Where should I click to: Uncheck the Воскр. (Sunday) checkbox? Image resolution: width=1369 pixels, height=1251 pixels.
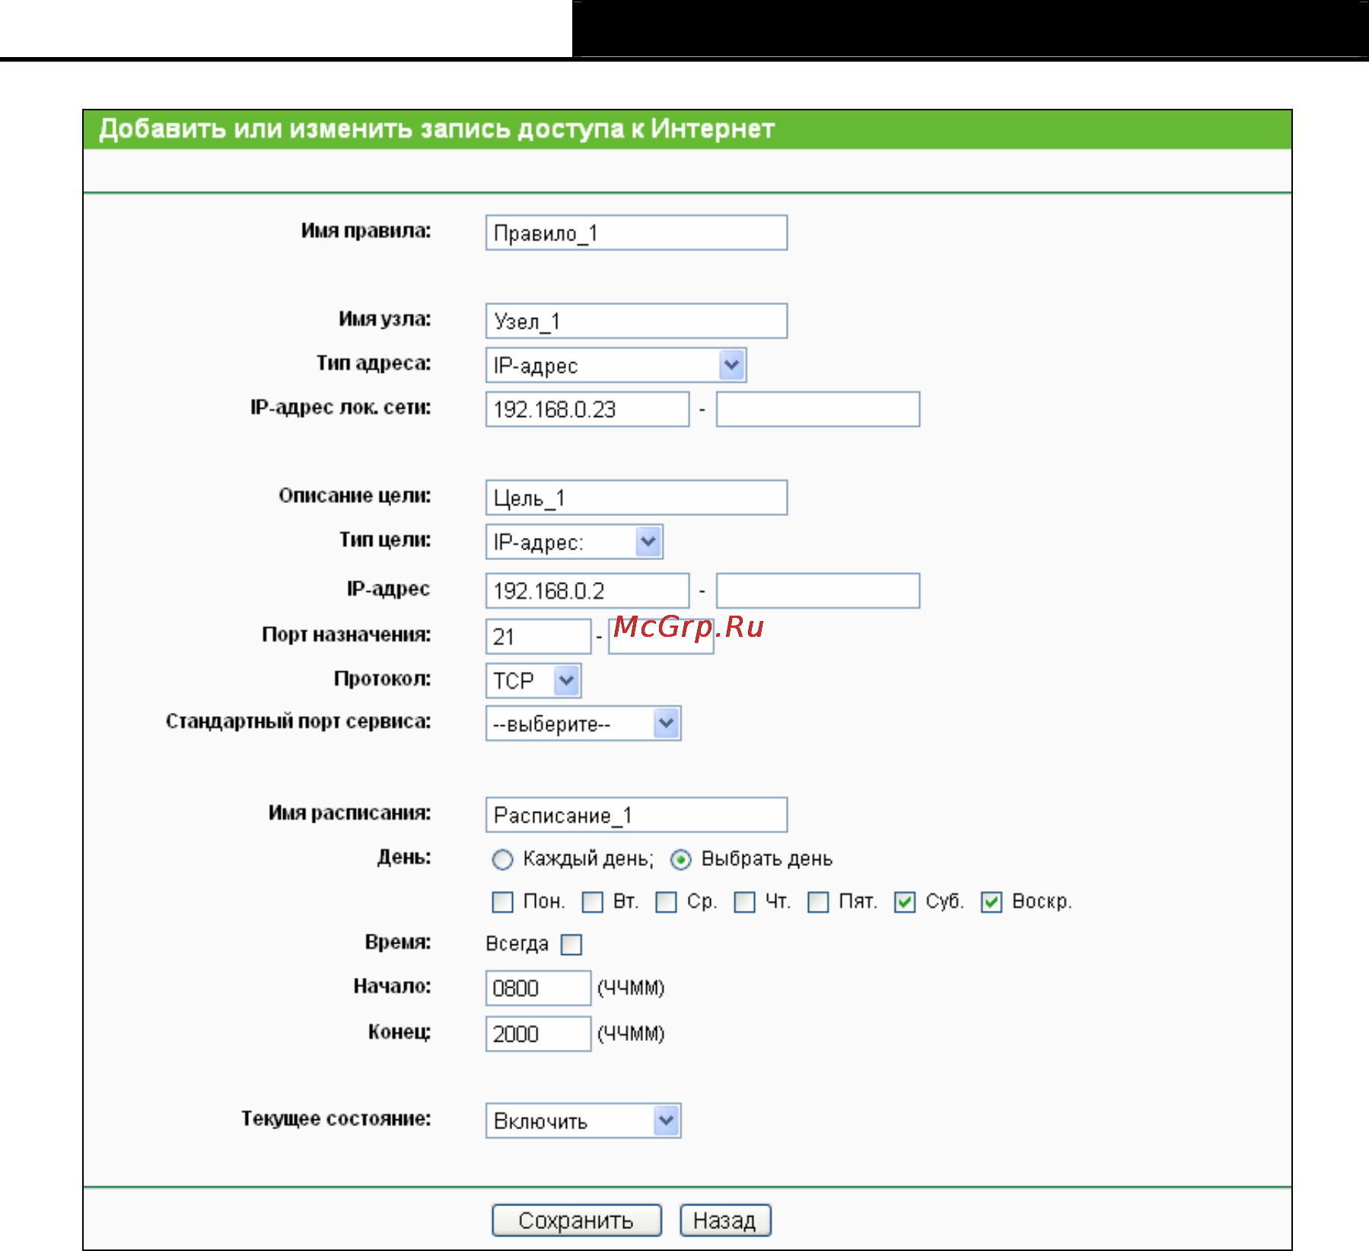point(991,902)
